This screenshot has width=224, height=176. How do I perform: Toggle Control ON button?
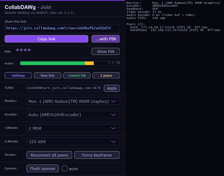pyautogui.click(x=77, y=75)
